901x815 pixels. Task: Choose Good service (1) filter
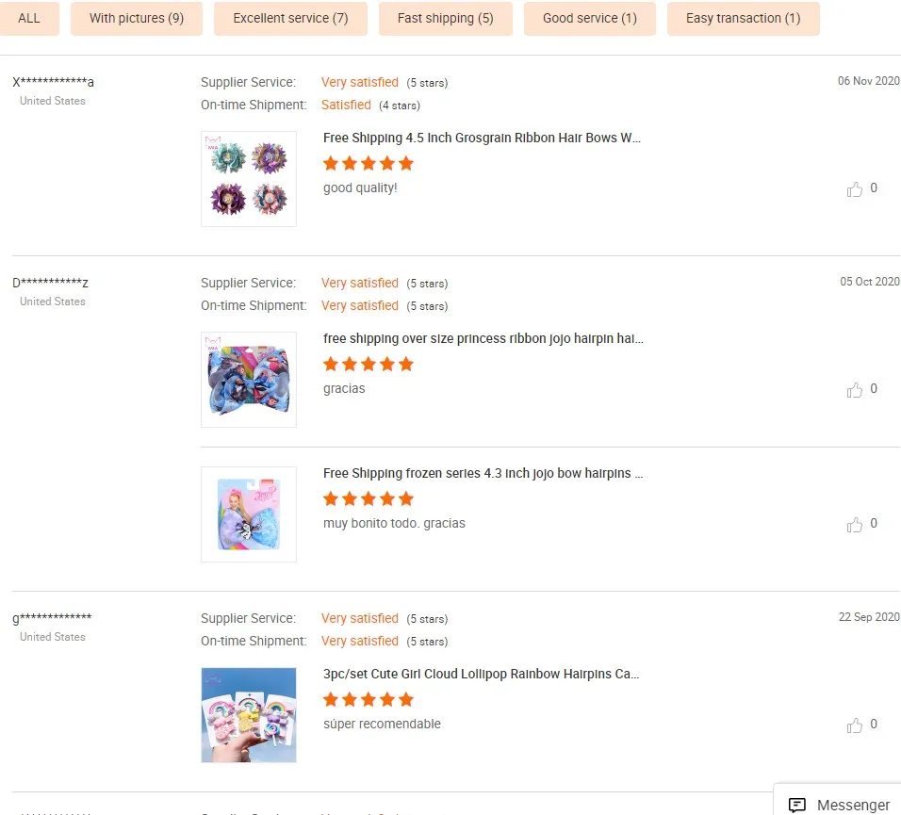590,19
